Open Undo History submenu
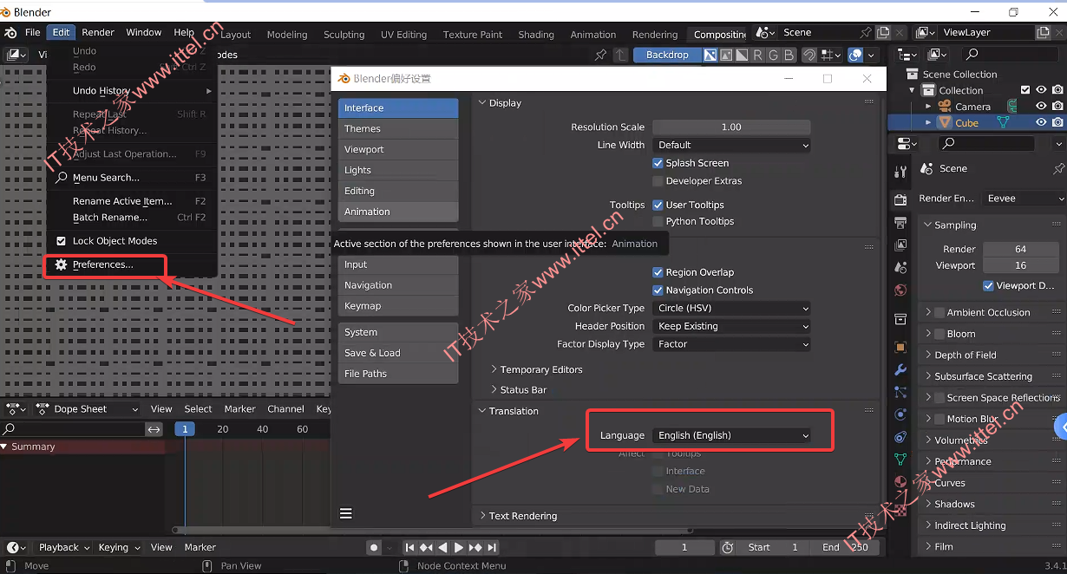Viewport: 1067px width, 574px height. click(x=101, y=91)
